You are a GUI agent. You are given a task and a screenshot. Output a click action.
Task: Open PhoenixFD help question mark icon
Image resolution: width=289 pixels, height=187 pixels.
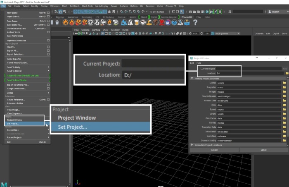tap(195, 22)
